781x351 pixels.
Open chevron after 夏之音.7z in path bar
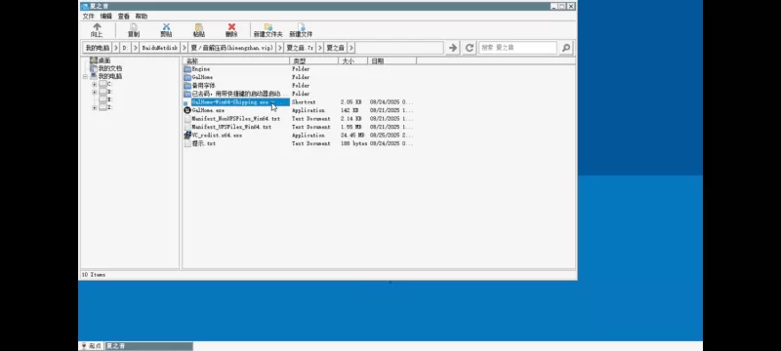(320, 48)
